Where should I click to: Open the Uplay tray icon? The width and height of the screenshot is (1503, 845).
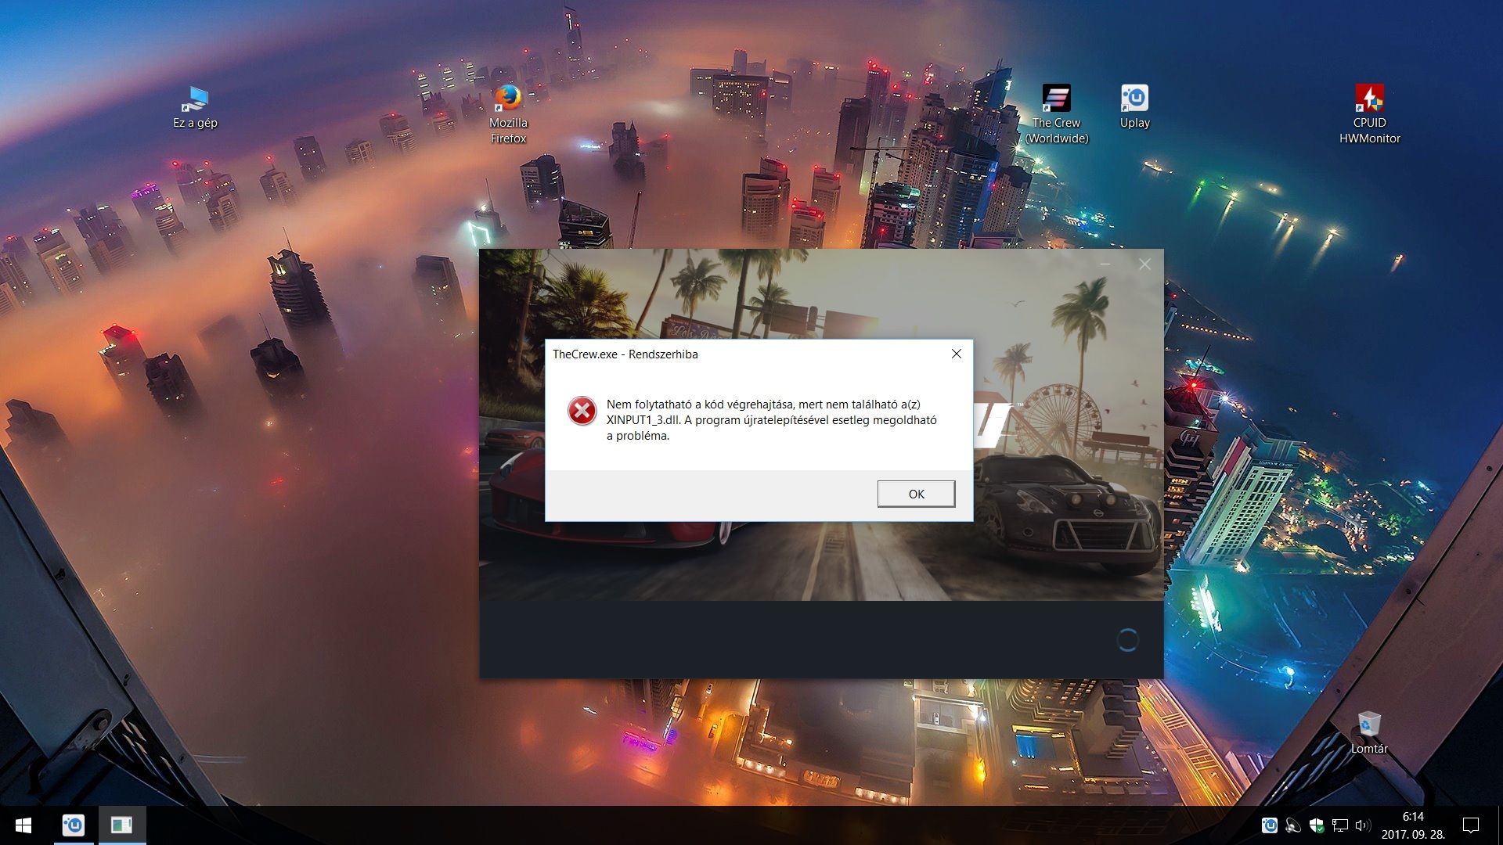coord(1270,825)
